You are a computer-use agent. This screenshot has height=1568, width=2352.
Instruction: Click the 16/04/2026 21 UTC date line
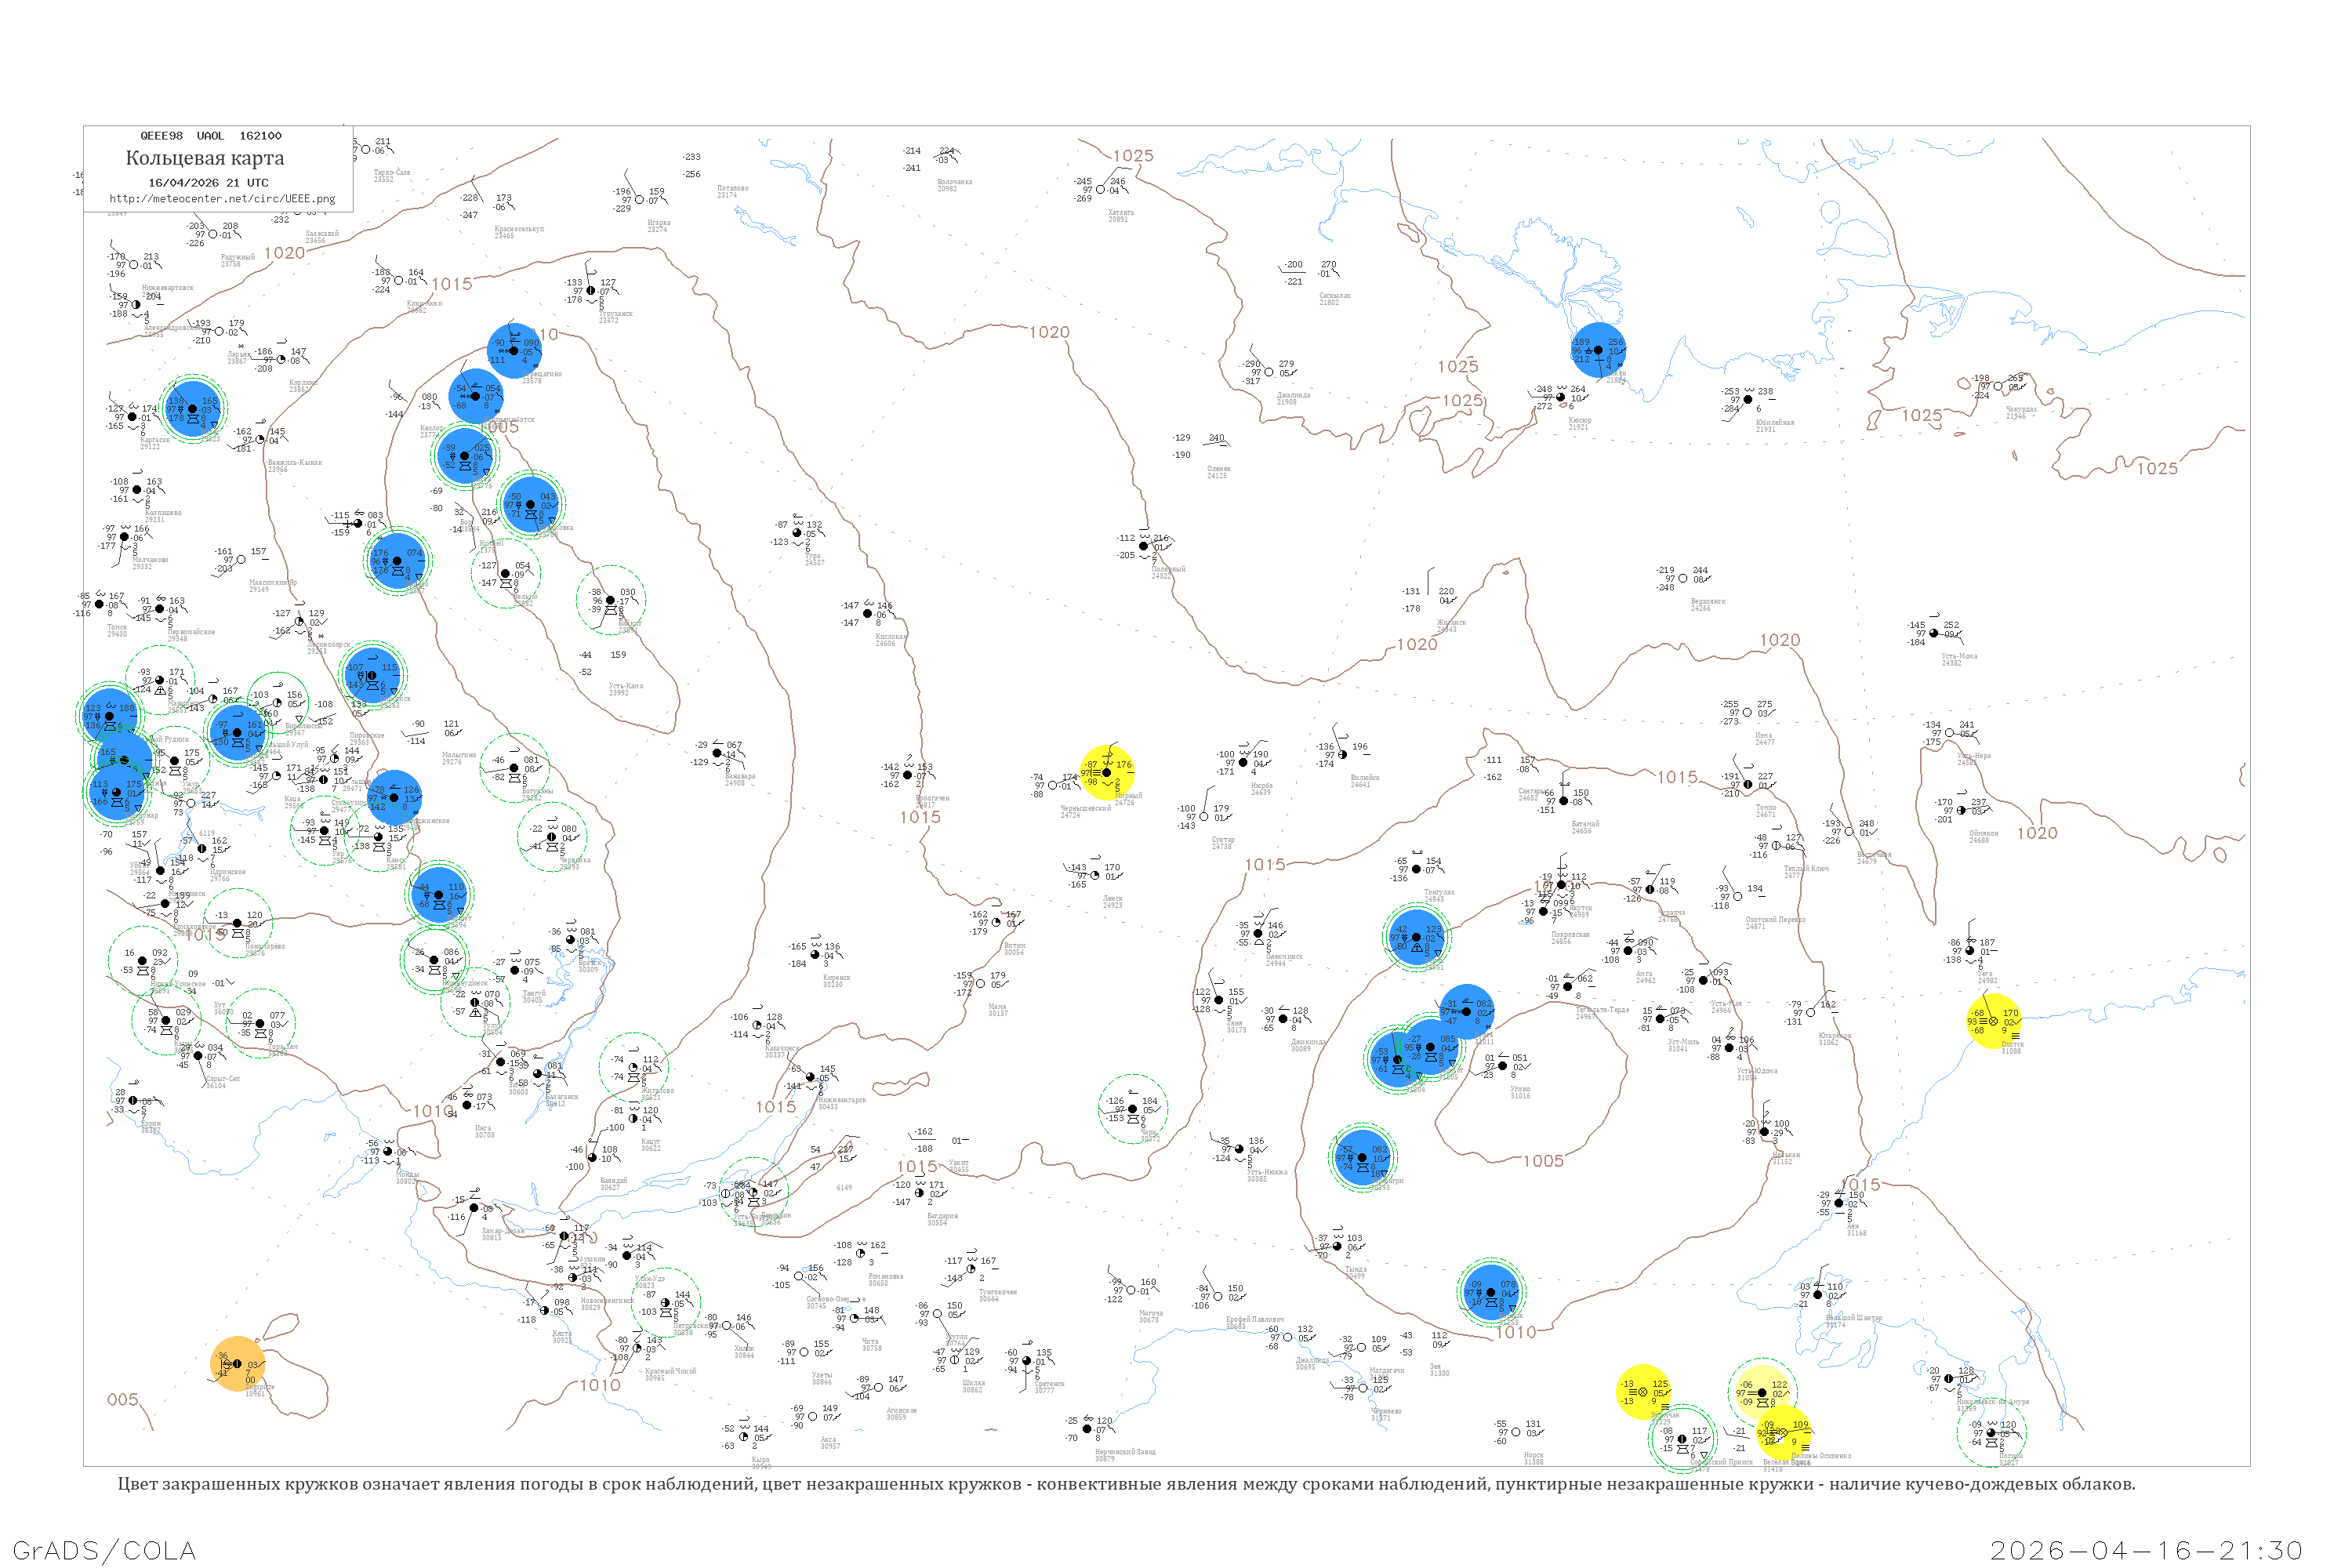pos(208,183)
